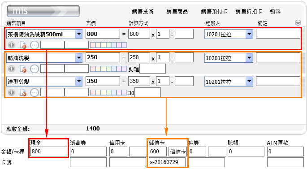This screenshot has height=169, width=307.
Task: Click the 信用卡 amount field
Action: tap(118, 152)
